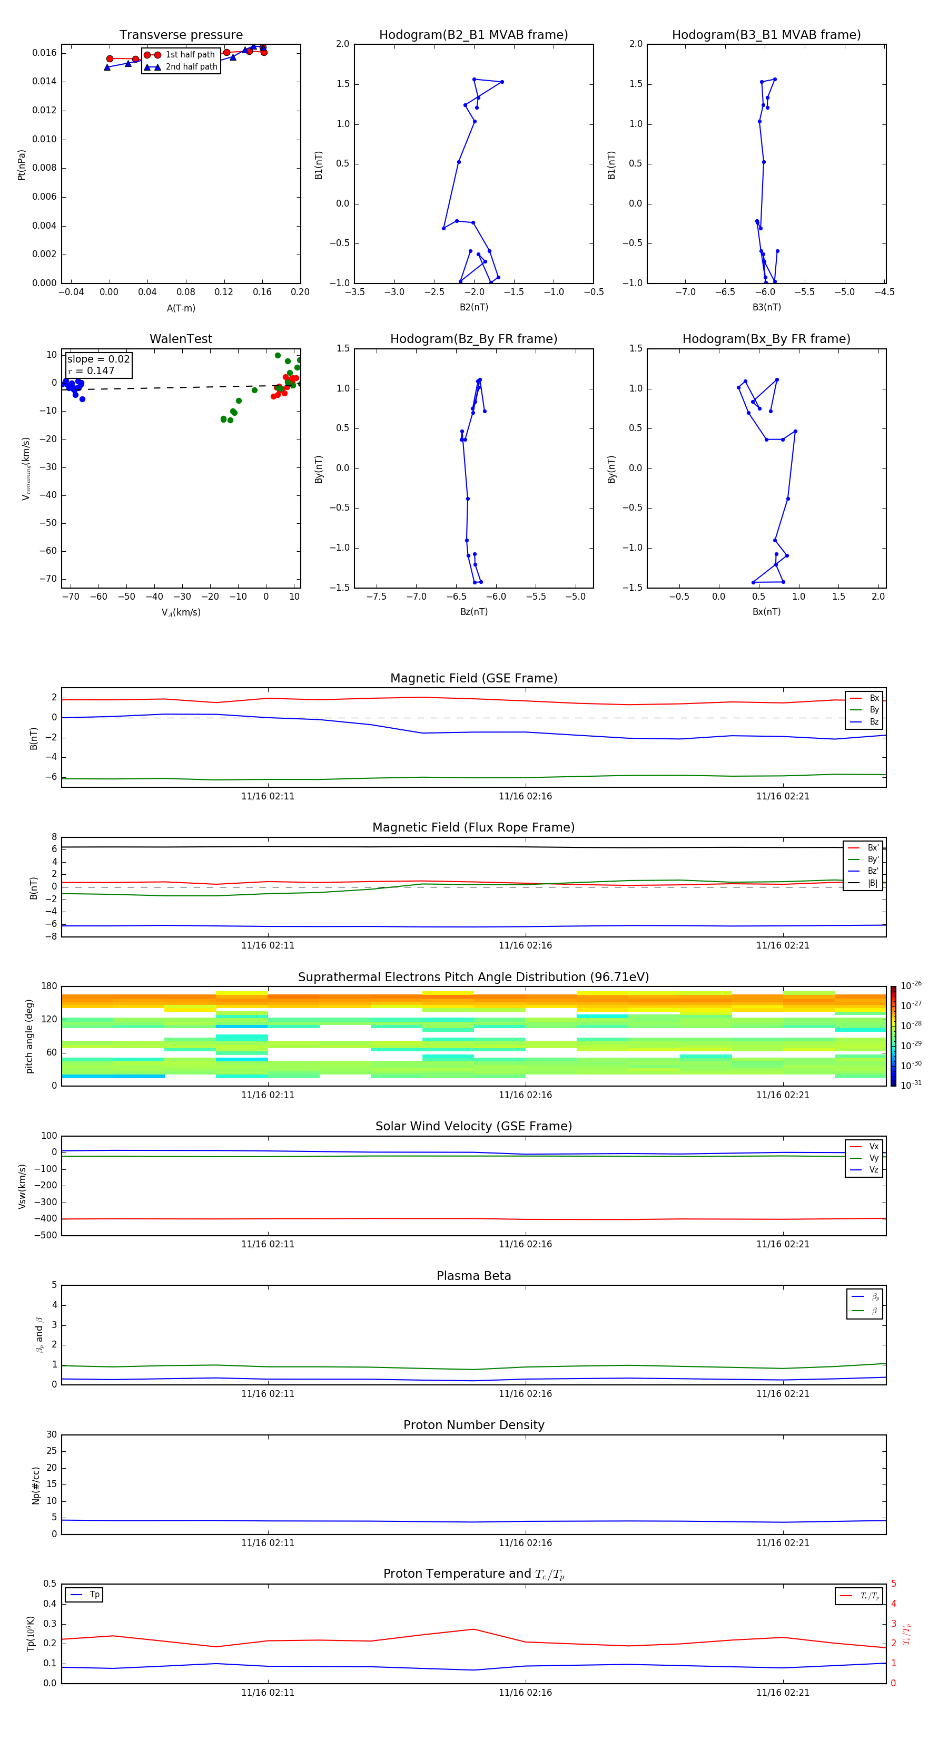Click the red 'Te/Tp' legend box
Viewport: 948px width, 1739px height.
click(x=858, y=1596)
